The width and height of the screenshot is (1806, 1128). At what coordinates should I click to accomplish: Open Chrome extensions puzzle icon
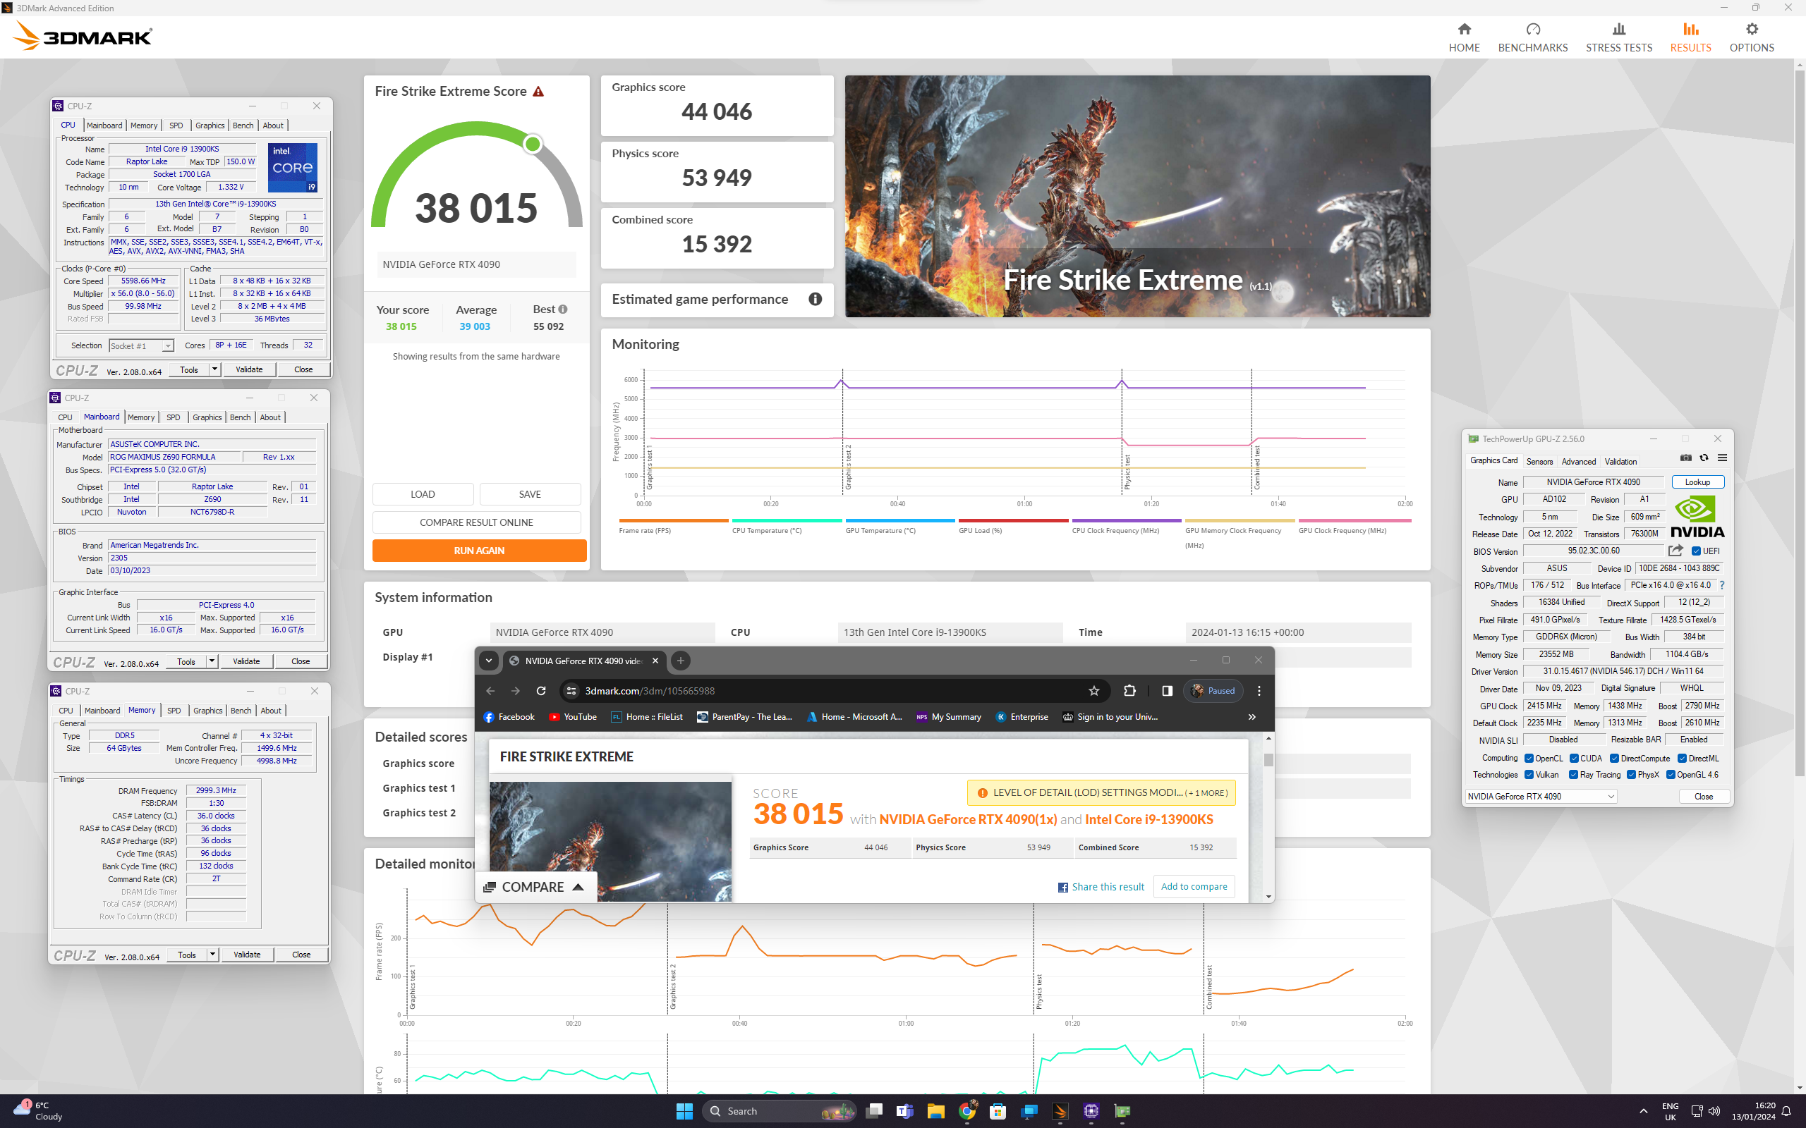point(1129,691)
